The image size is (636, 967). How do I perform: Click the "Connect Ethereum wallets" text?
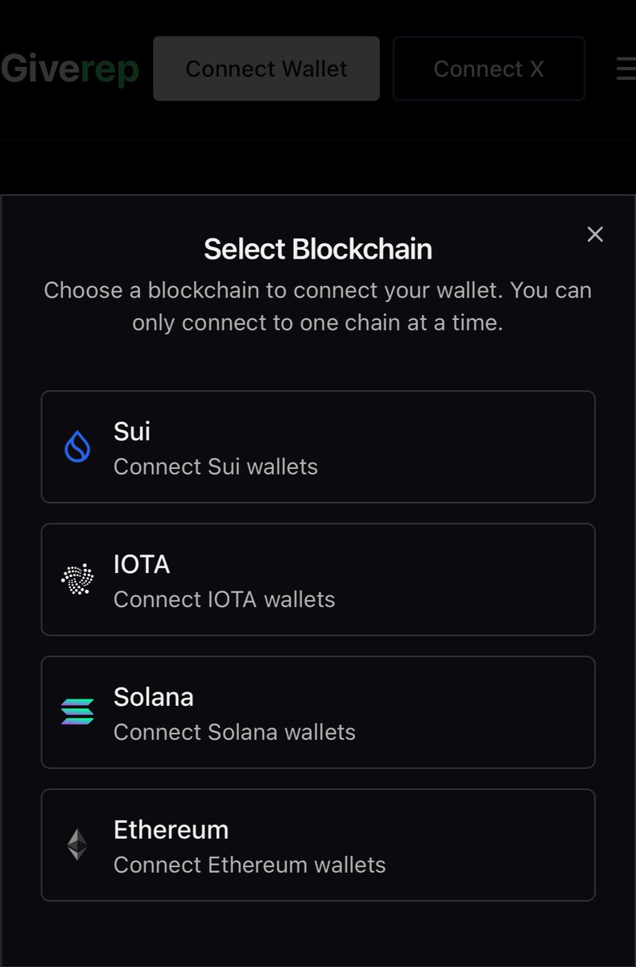pyautogui.click(x=250, y=865)
